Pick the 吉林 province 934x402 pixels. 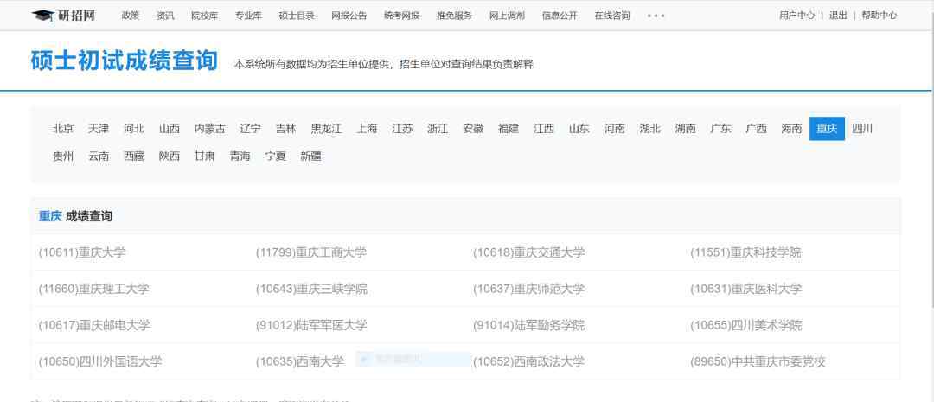coord(286,129)
